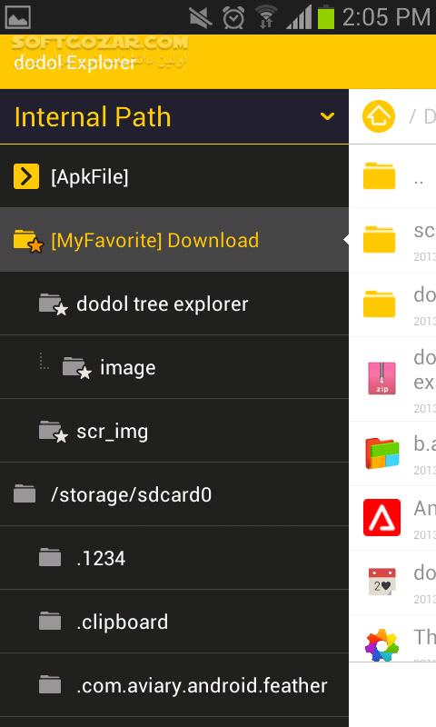Go to home via yellow house icon
The image size is (436, 727).
[x=379, y=116]
